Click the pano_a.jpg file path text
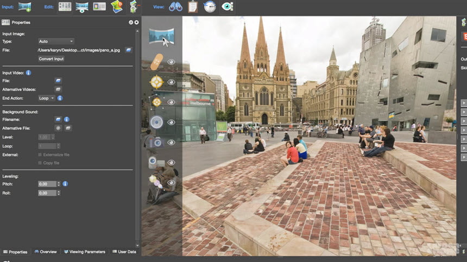The image size is (467, 262). pyautogui.click(x=79, y=50)
